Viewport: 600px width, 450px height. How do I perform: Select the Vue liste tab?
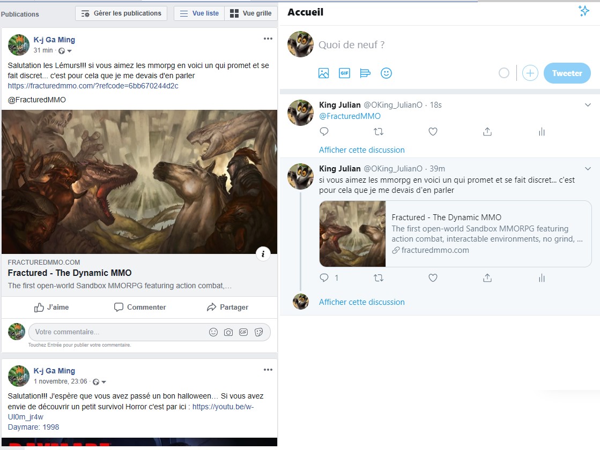coord(199,13)
